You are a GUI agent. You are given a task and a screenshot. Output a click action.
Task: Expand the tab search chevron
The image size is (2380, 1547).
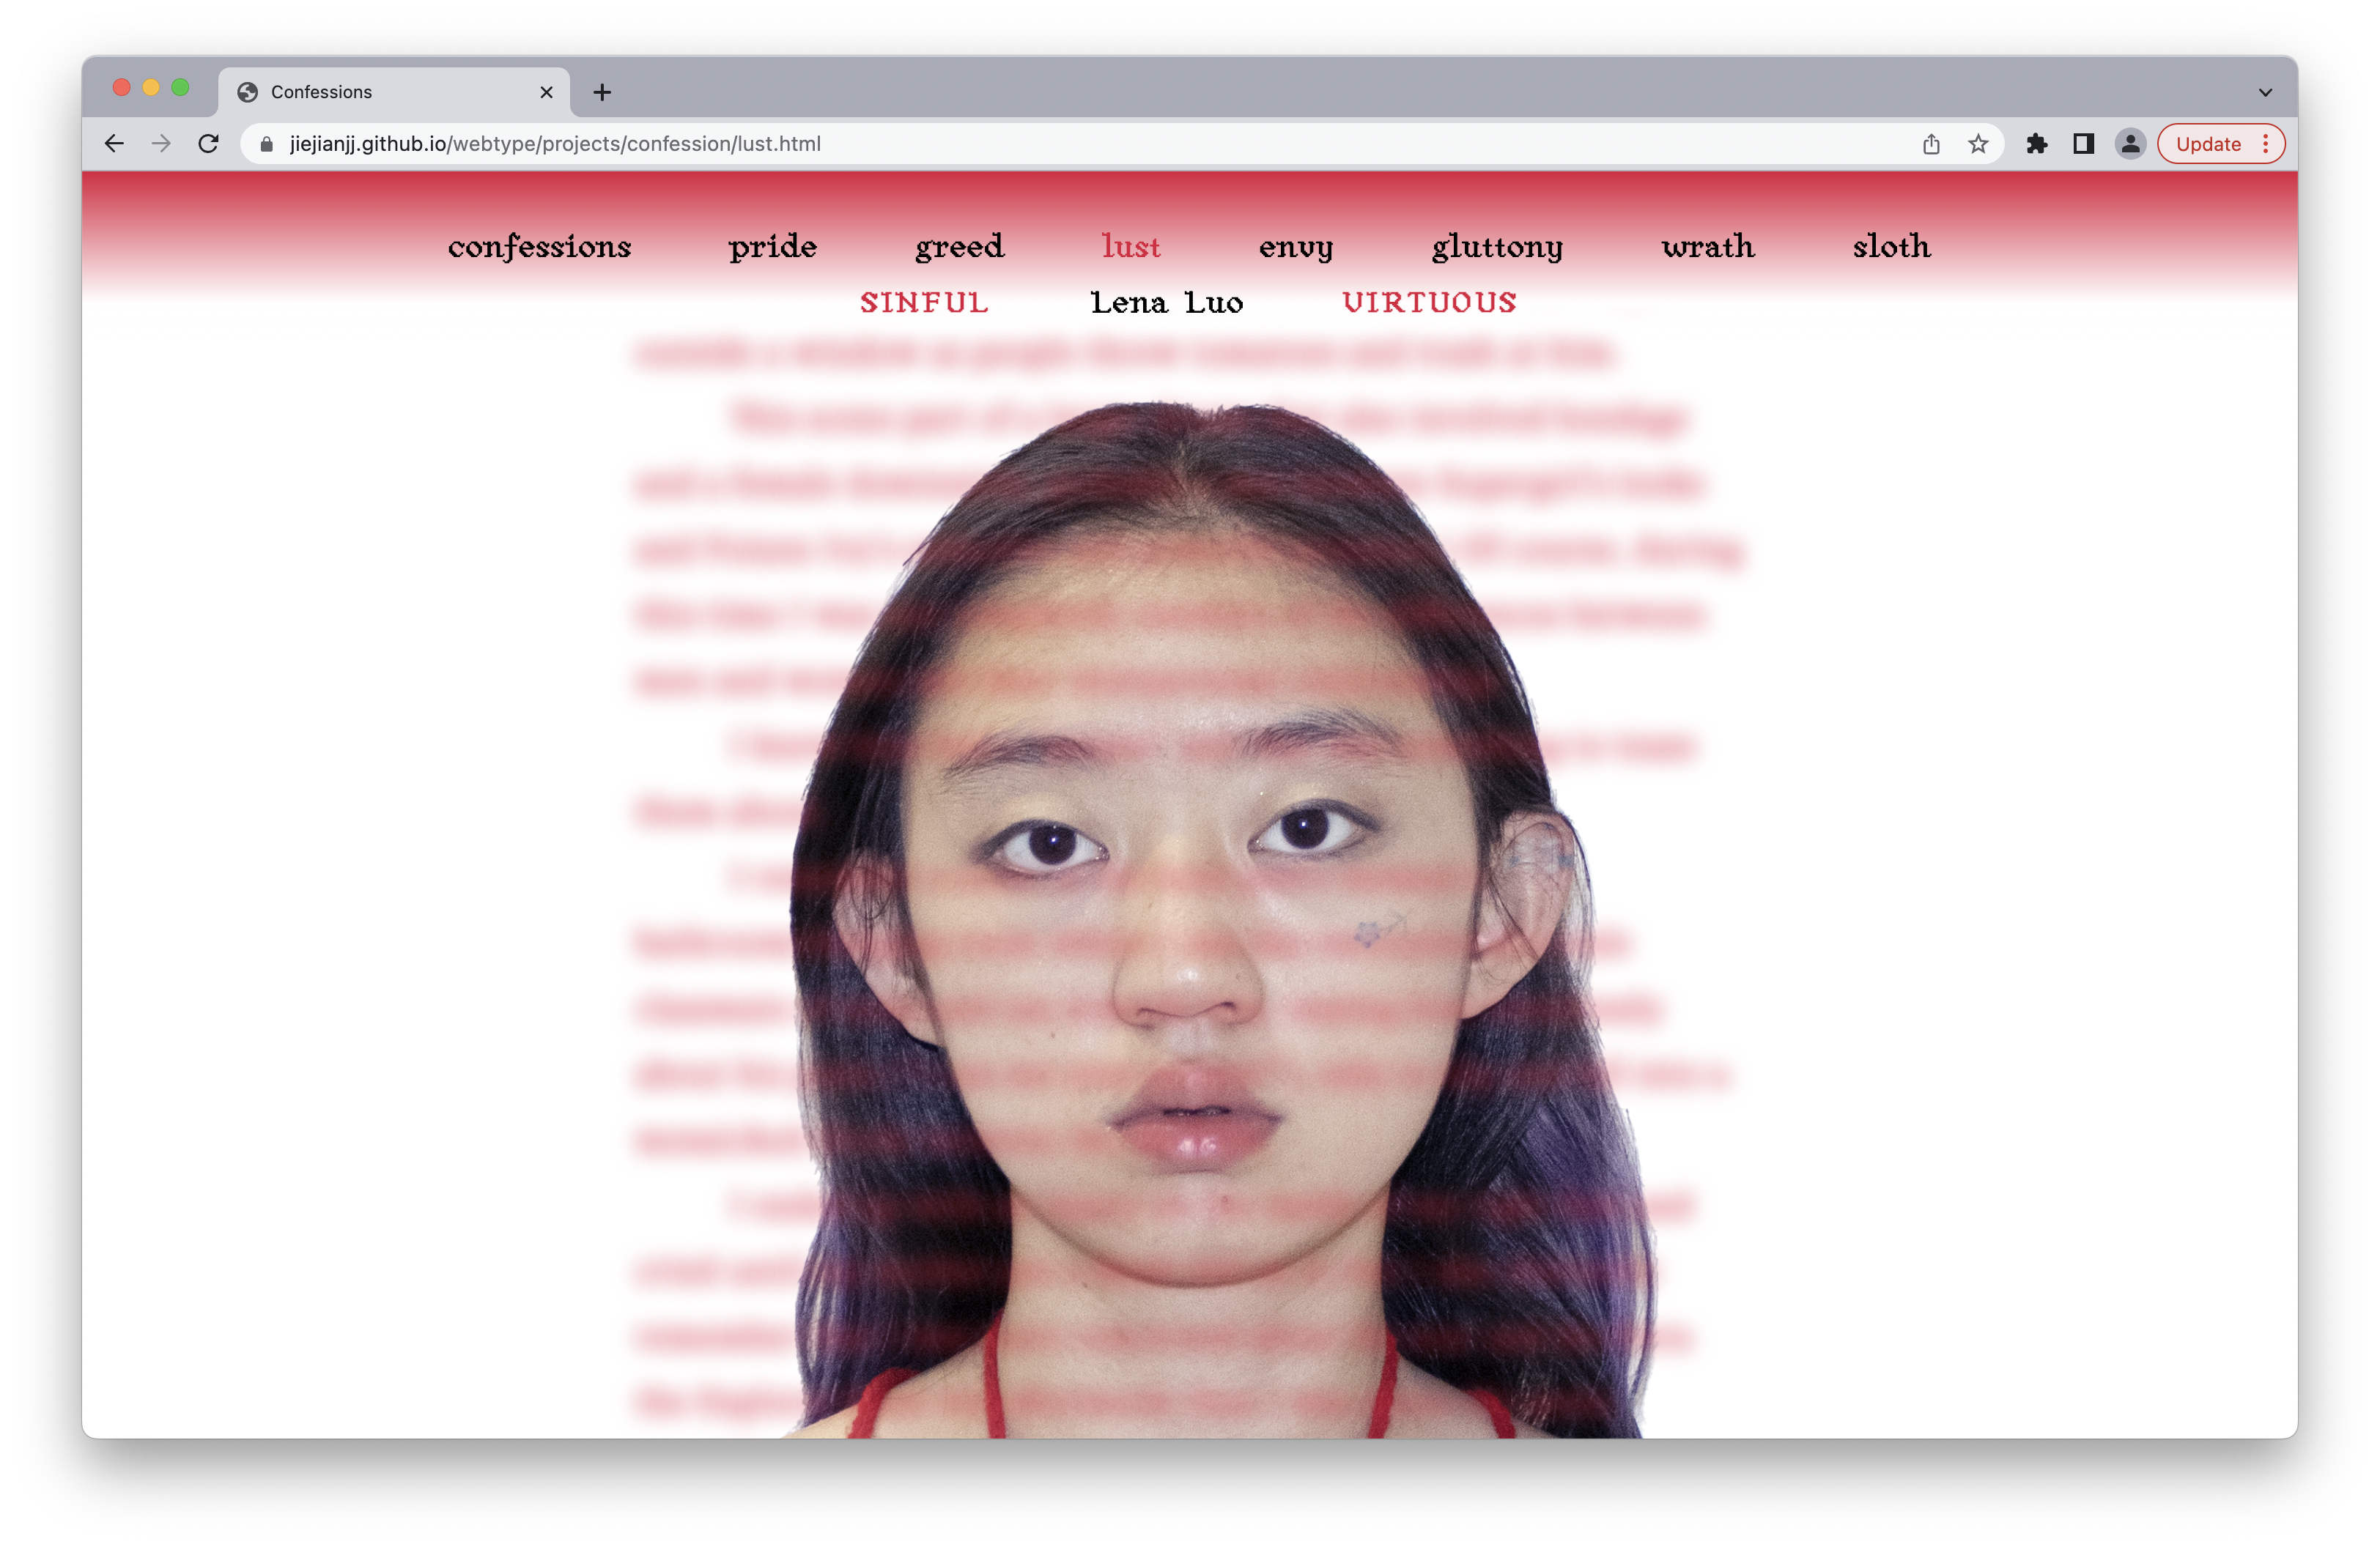click(2265, 92)
